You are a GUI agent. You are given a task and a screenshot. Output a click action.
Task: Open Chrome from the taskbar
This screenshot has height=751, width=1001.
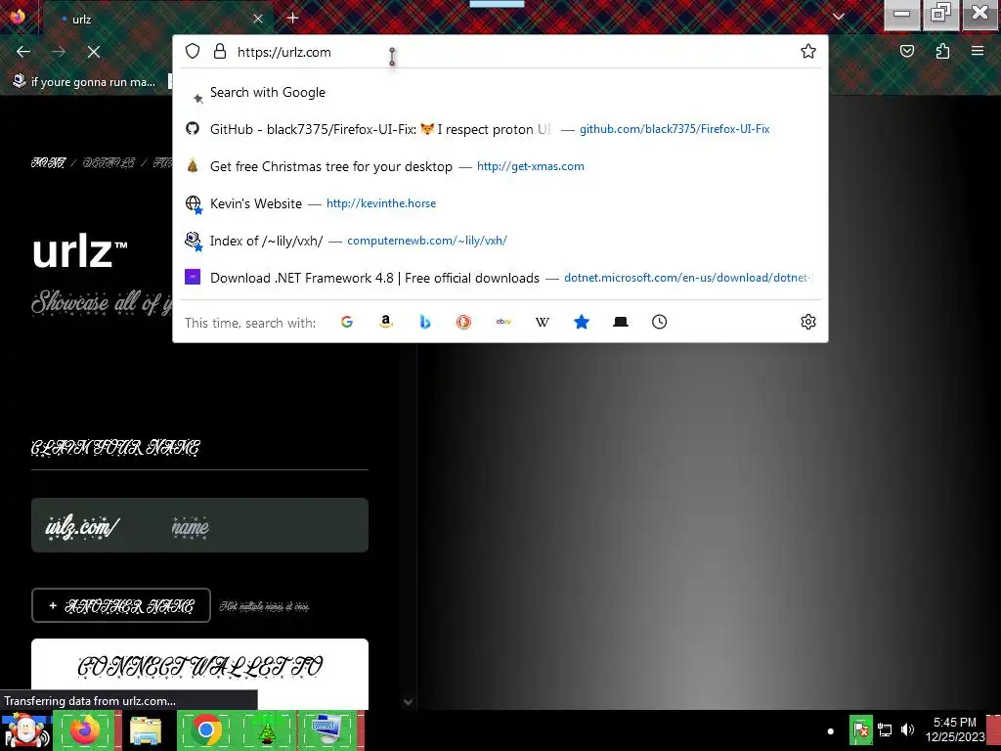pyautogui.click(x=206, y=730)
